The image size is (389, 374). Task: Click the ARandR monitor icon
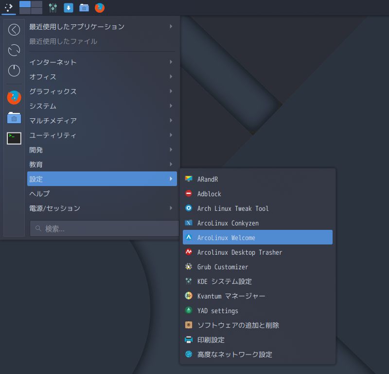(189, 179)
